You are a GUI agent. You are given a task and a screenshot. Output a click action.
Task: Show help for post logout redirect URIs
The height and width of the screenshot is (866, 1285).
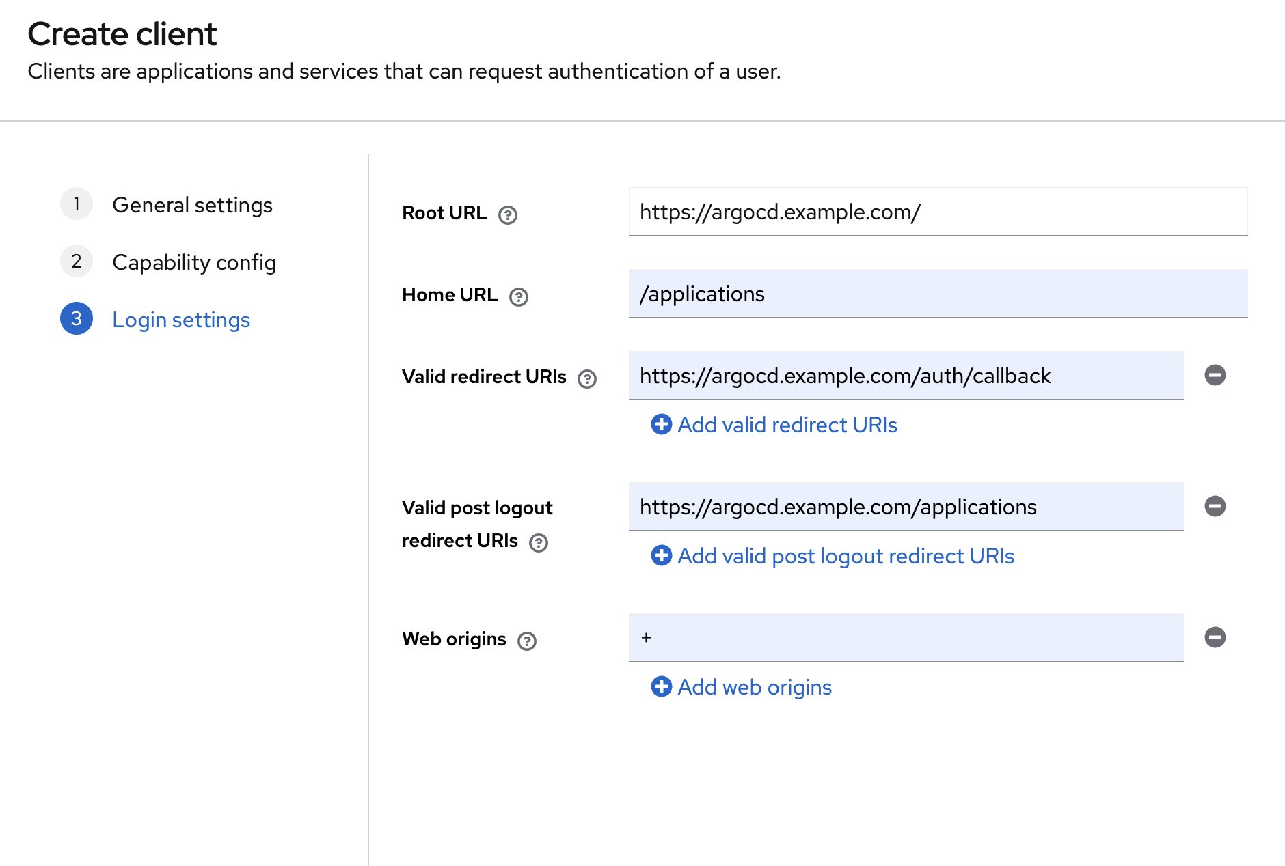(x=539, y=543)
